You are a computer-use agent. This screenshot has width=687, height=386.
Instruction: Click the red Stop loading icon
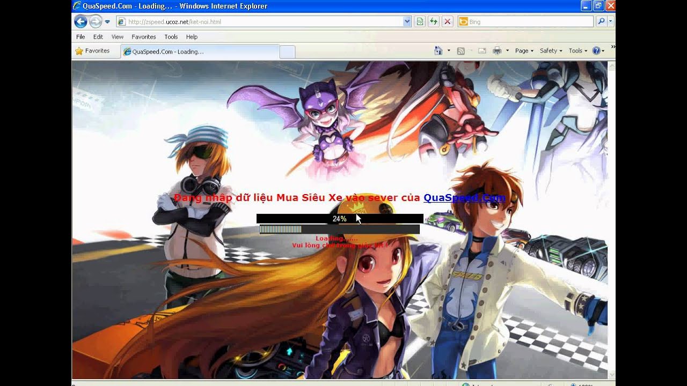(448, 22)
